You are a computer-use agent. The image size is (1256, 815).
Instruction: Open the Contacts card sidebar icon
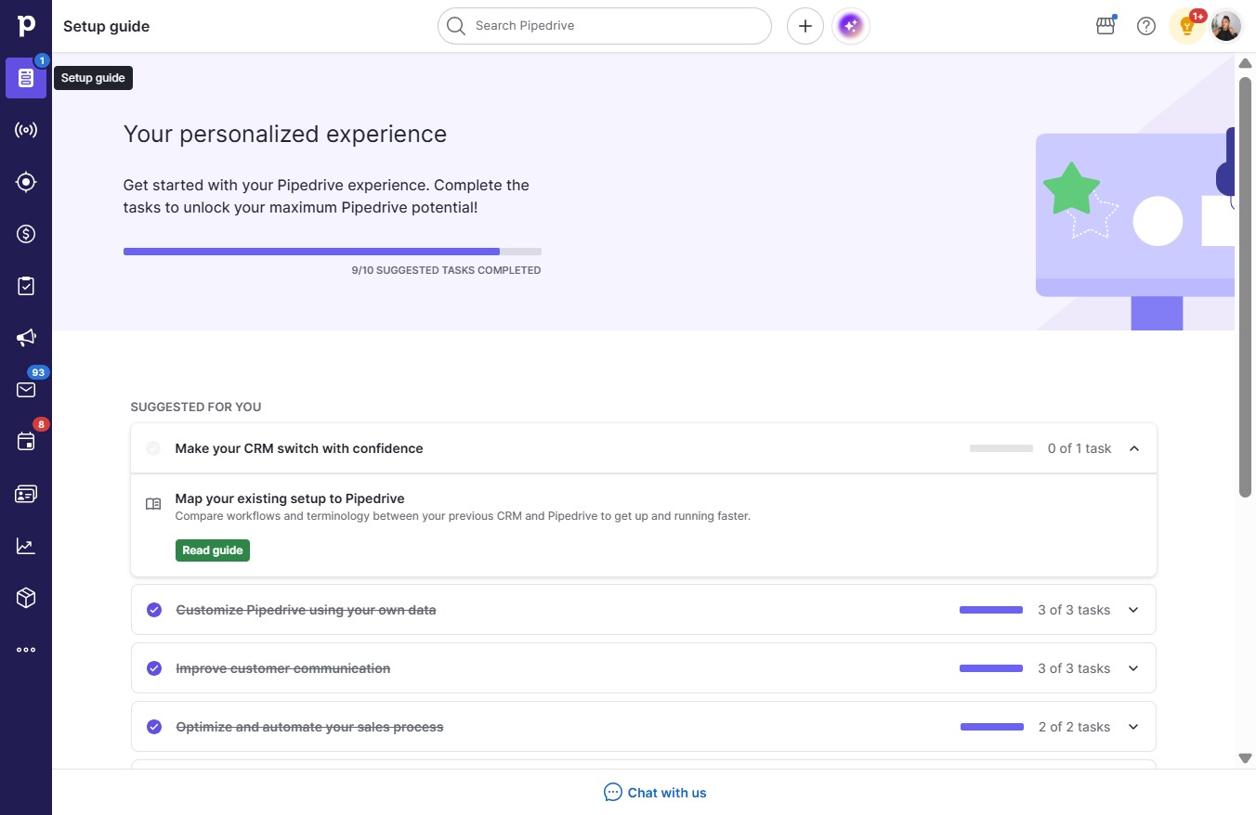(26, 494)
